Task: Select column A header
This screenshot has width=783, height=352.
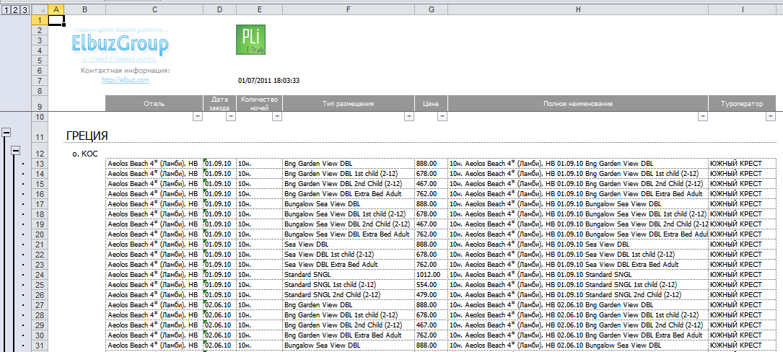Action: coord(56,10)
